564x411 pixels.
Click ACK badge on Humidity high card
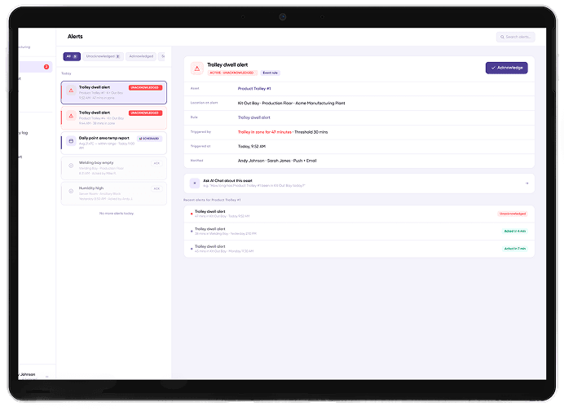point(156,188)
